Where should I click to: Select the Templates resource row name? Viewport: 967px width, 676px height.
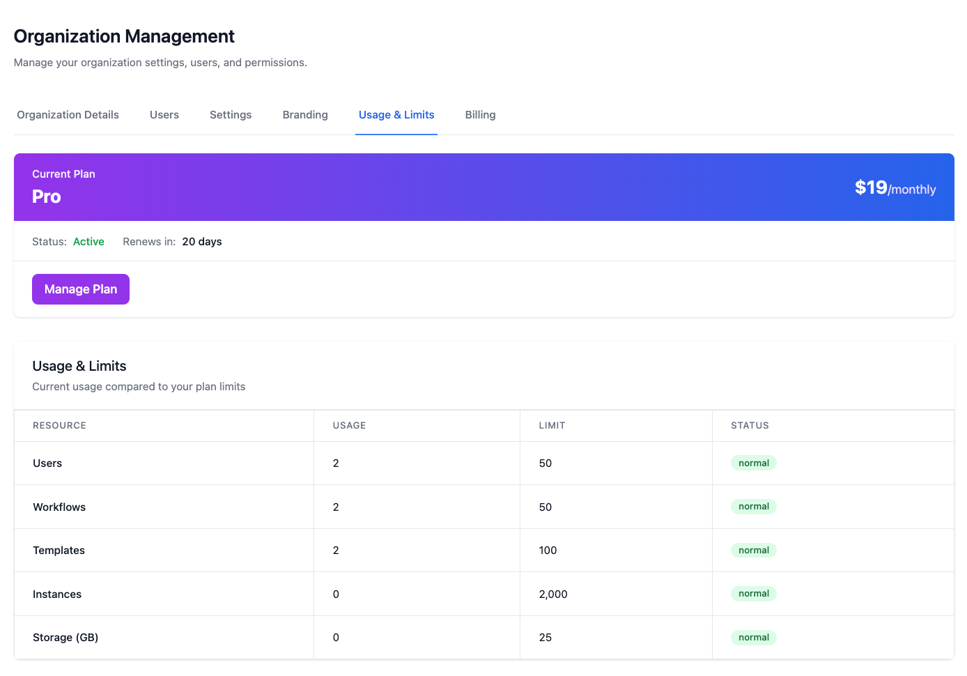[x=59, y=551]
